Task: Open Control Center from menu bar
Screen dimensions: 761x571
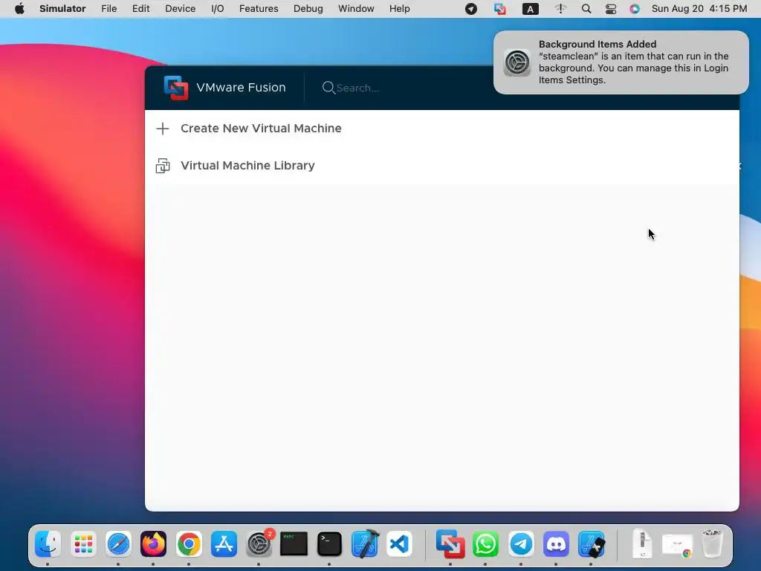Action: (611, 9)
